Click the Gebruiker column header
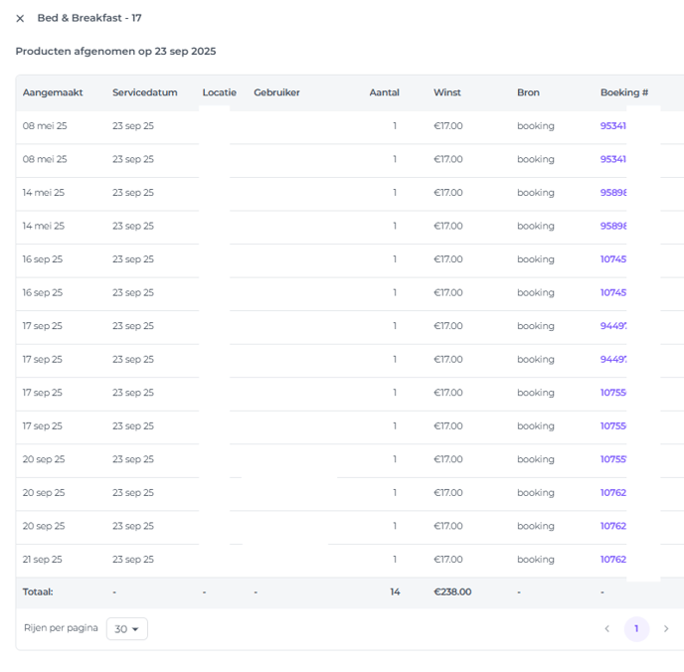 coord(276,92)
